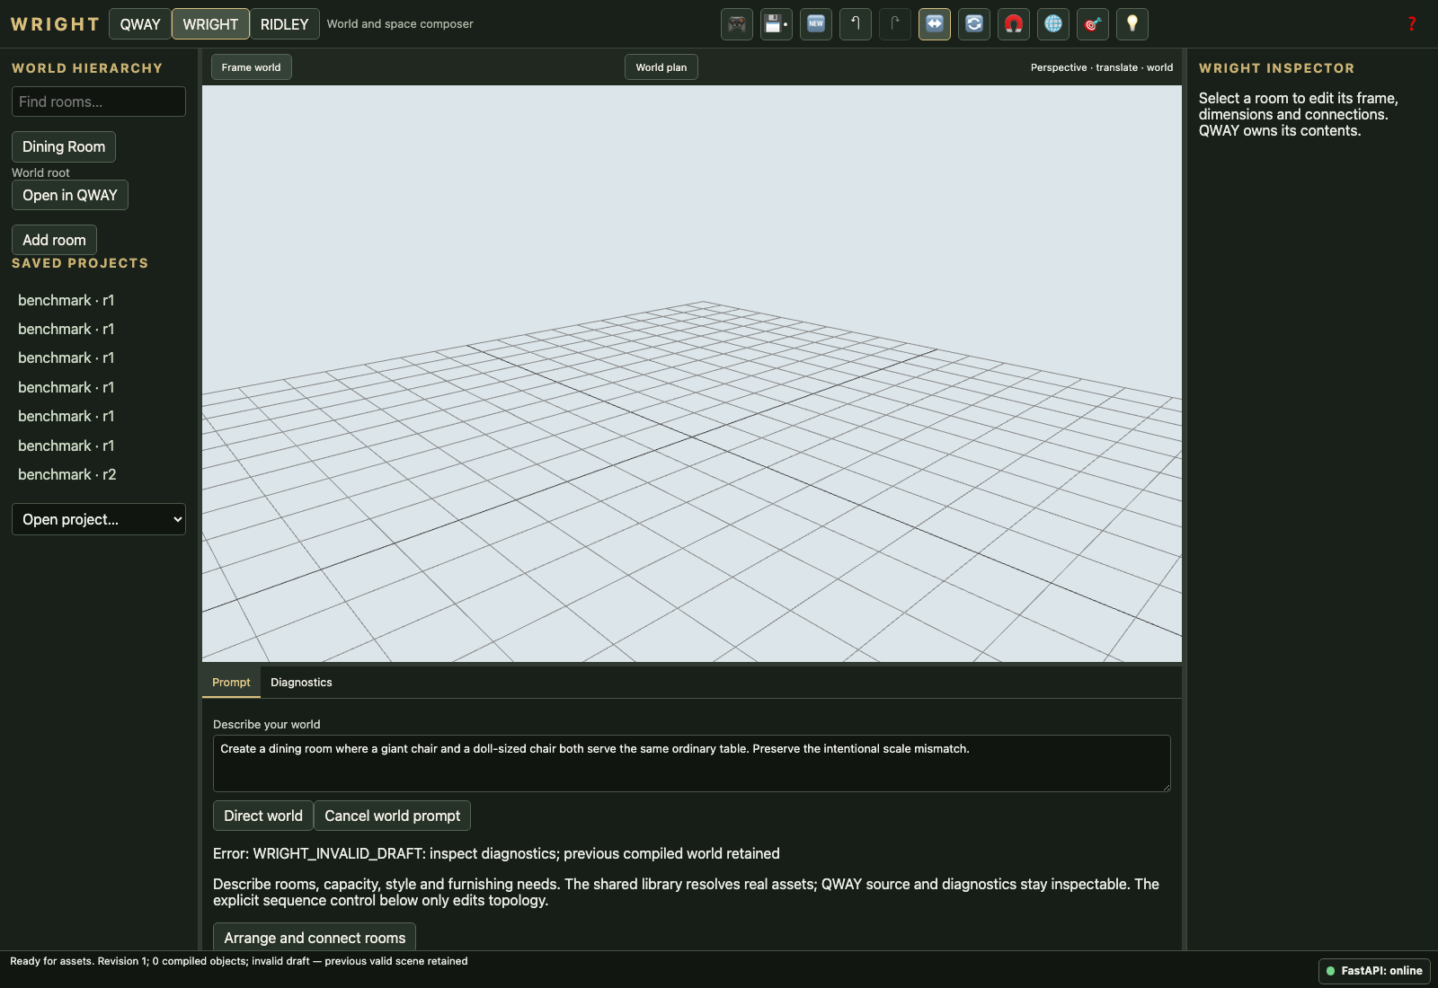Click the game controller toolbar icon
The height and width of the screenshot is (988, 1438).
[x=737, y=24]
